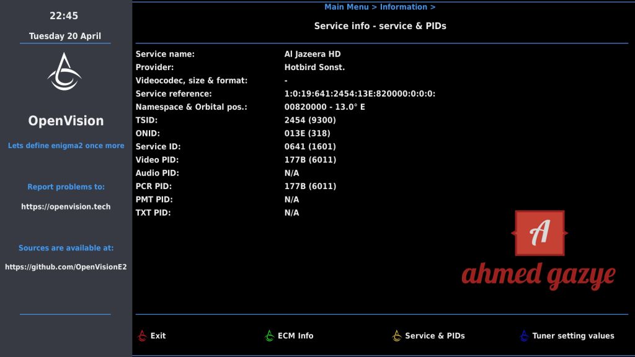The width and height of the screenshot is (635, 357).
Task: Select the 'Audio PID:' label
Action: point(157,174)
